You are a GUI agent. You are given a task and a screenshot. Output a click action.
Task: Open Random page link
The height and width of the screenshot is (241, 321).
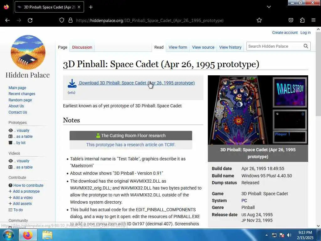pyautogui.click(x=20, y=100)
